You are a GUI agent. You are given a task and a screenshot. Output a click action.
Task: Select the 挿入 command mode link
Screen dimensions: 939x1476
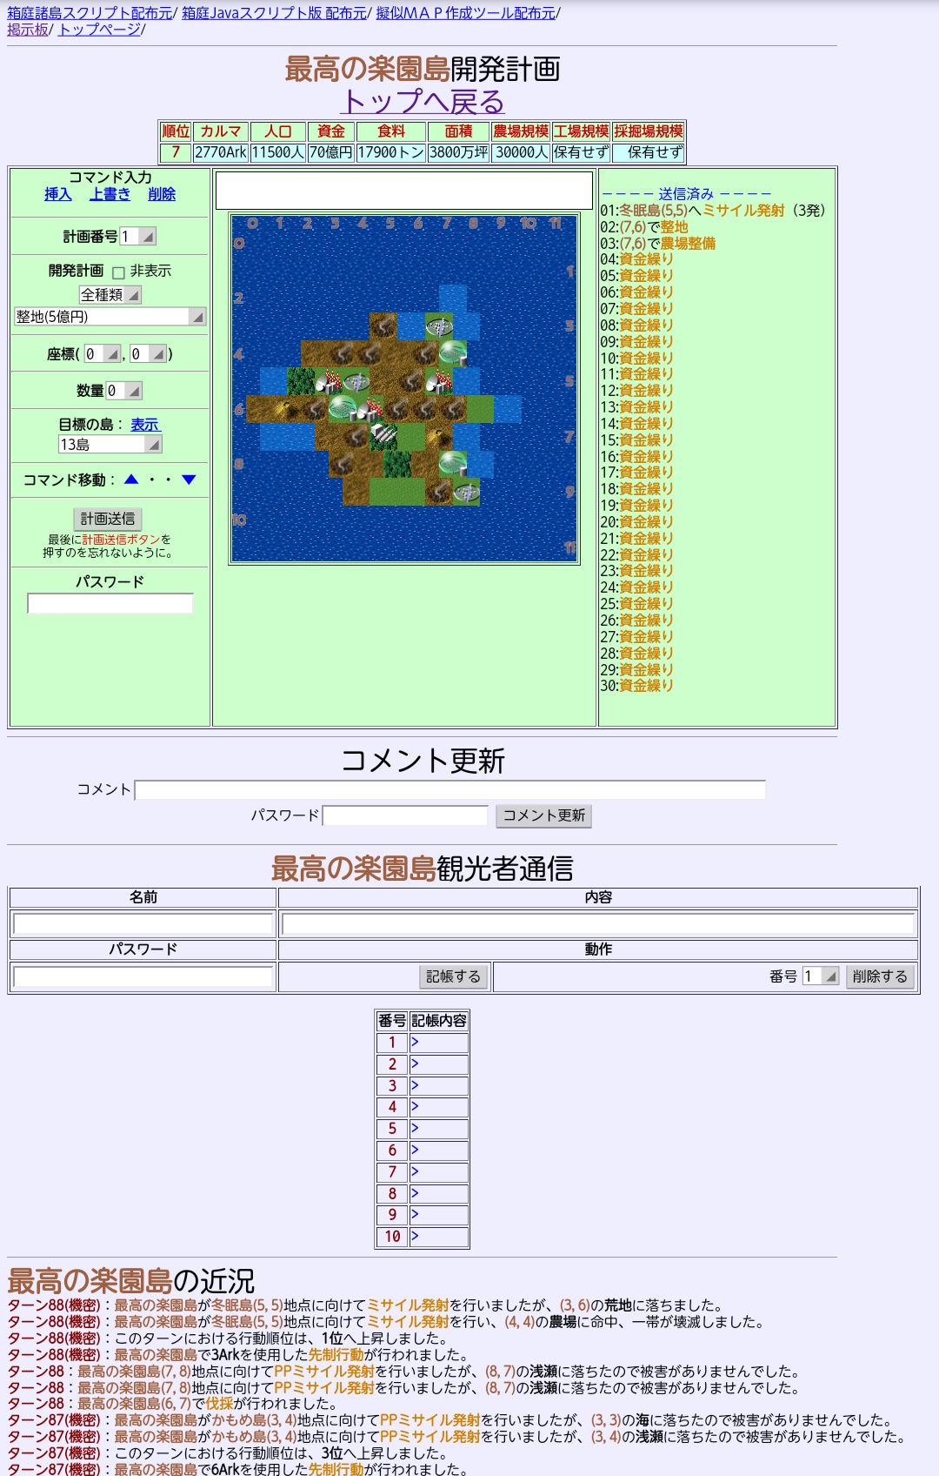58,194
